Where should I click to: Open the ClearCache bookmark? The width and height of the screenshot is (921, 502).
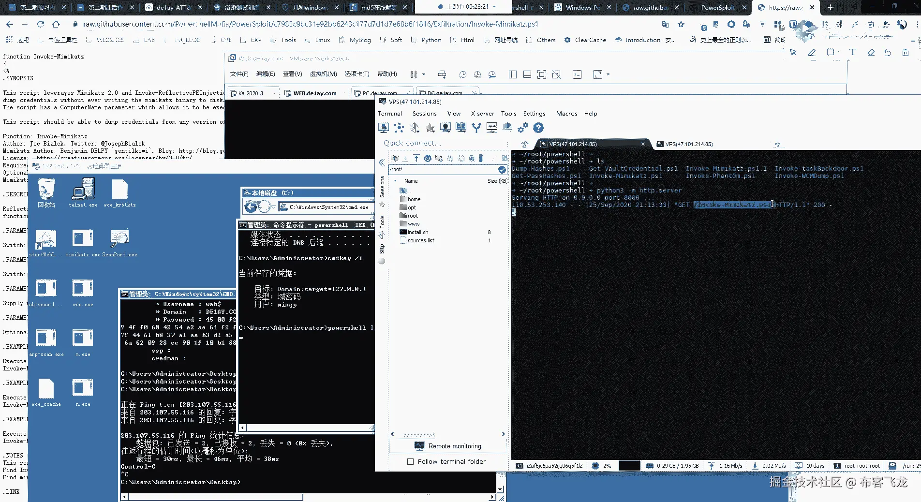click(585, 40)
